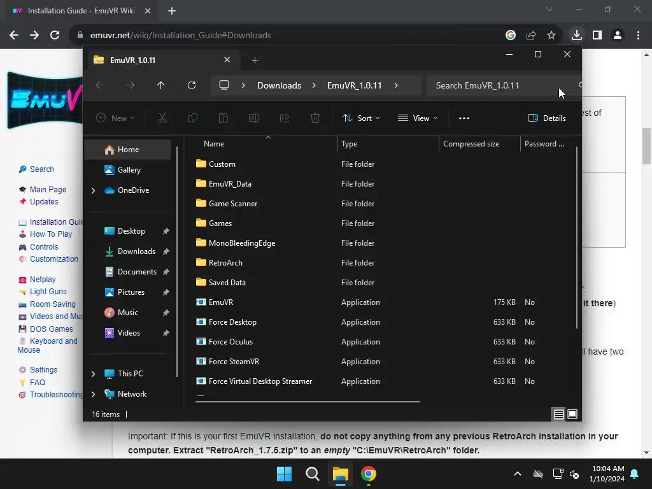
Task: Sort by the Compressed size column header
Action: tap(471, 144)
